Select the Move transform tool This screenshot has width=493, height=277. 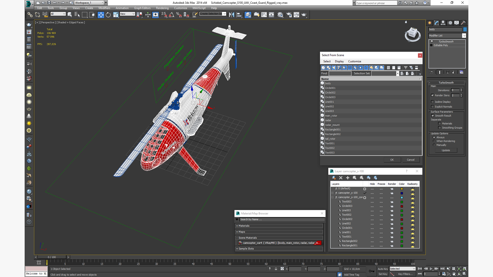101,15
